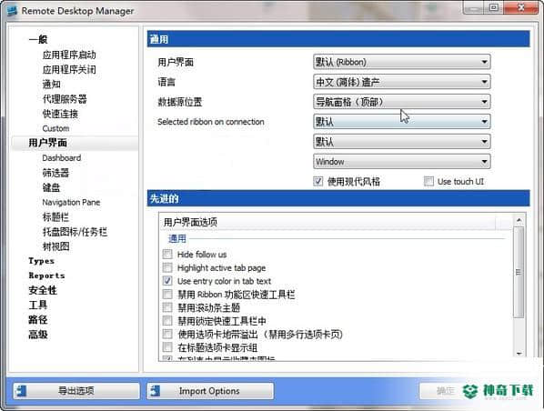Select 代理服务器 in the options tree
The height and width of the screenshot is (411, 544).
(x=65, y=99)
